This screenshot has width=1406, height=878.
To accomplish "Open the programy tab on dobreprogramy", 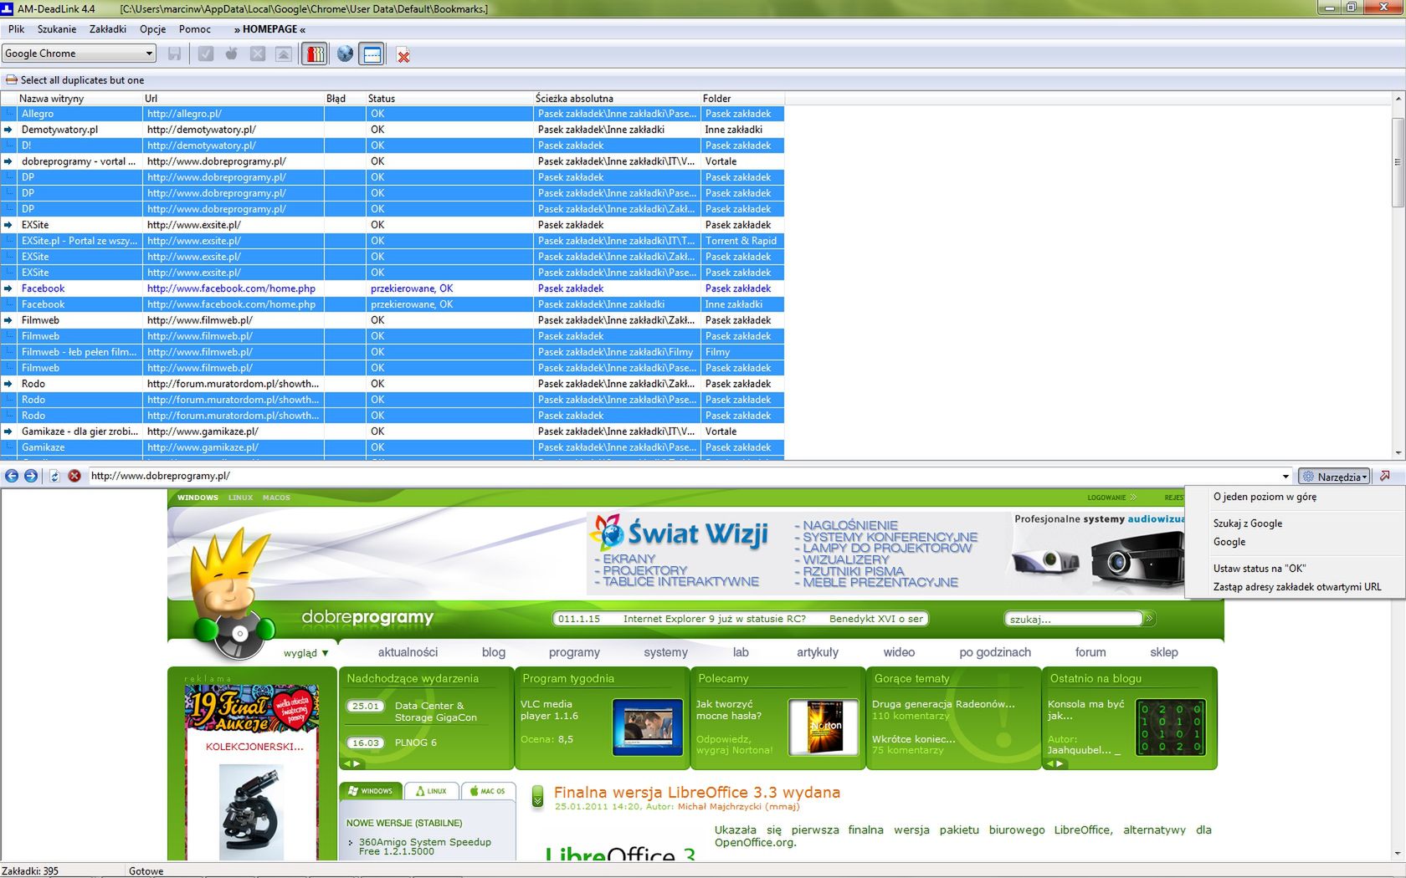I will point(574,652).
